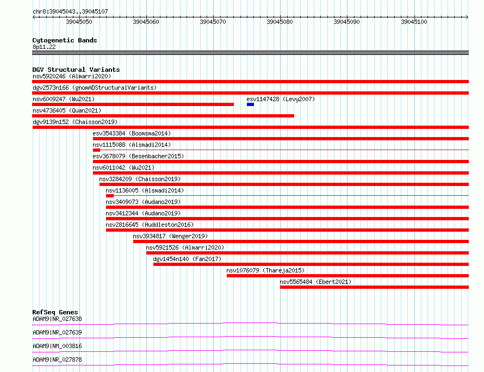Click the gray 8p11.22 cytogenetic band bar
The width and height of the screenshot is (484, 372).
tap(250, 53)
